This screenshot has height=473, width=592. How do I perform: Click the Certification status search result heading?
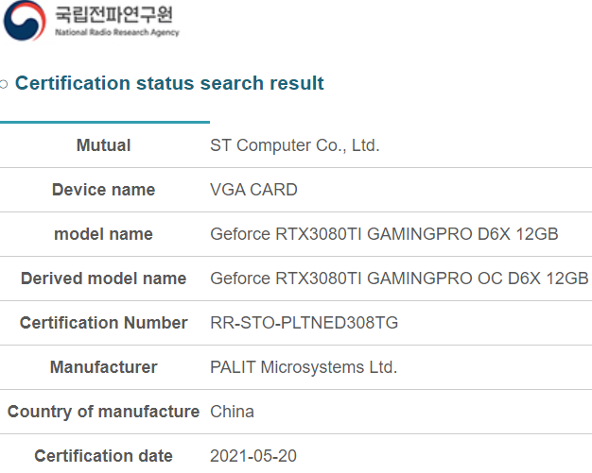click(169, 83)
